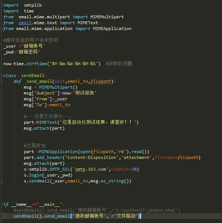Click the string '文件路劲' on last line

[126, 216]
